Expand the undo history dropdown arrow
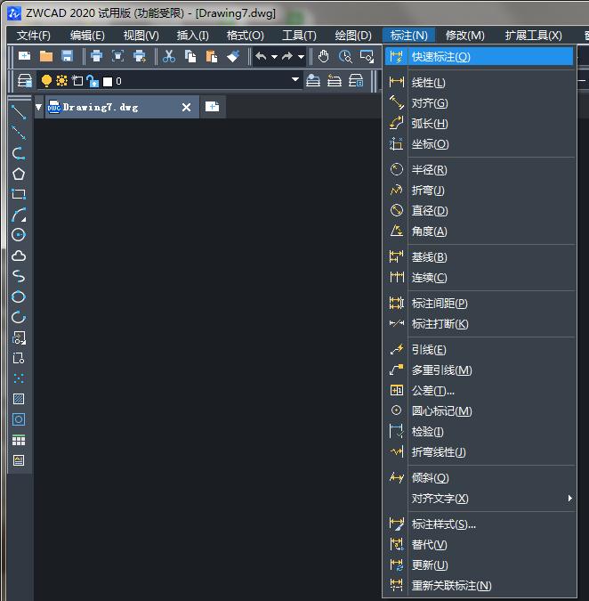The height and width of the screenshot is (601, 589). (x=274, y=56)
